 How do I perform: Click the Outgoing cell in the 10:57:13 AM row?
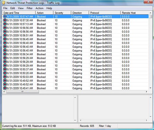[77, 24]
